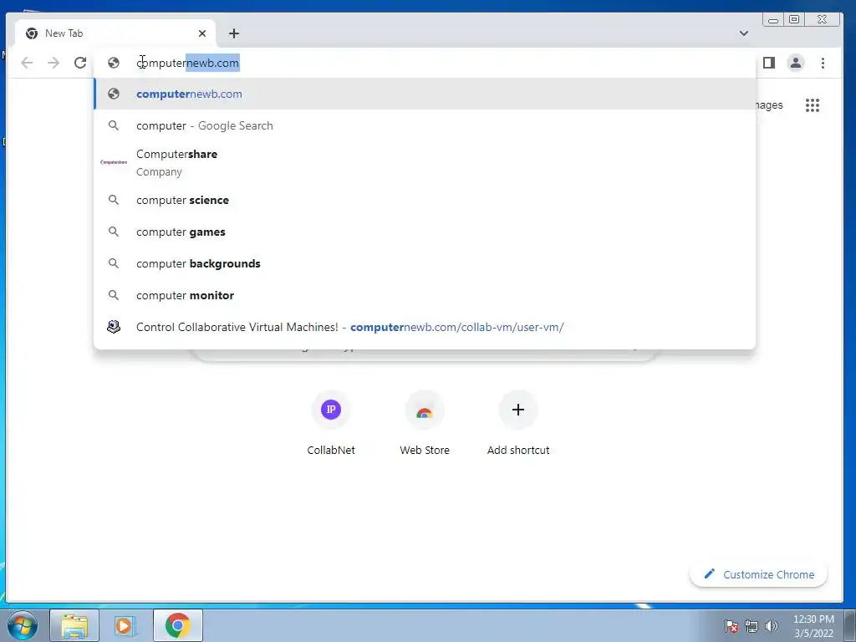The height and width of the screenshot is (642, 856).
Task: Pick the 'computer backgrounds' suggestion
Action: [425, 263]
